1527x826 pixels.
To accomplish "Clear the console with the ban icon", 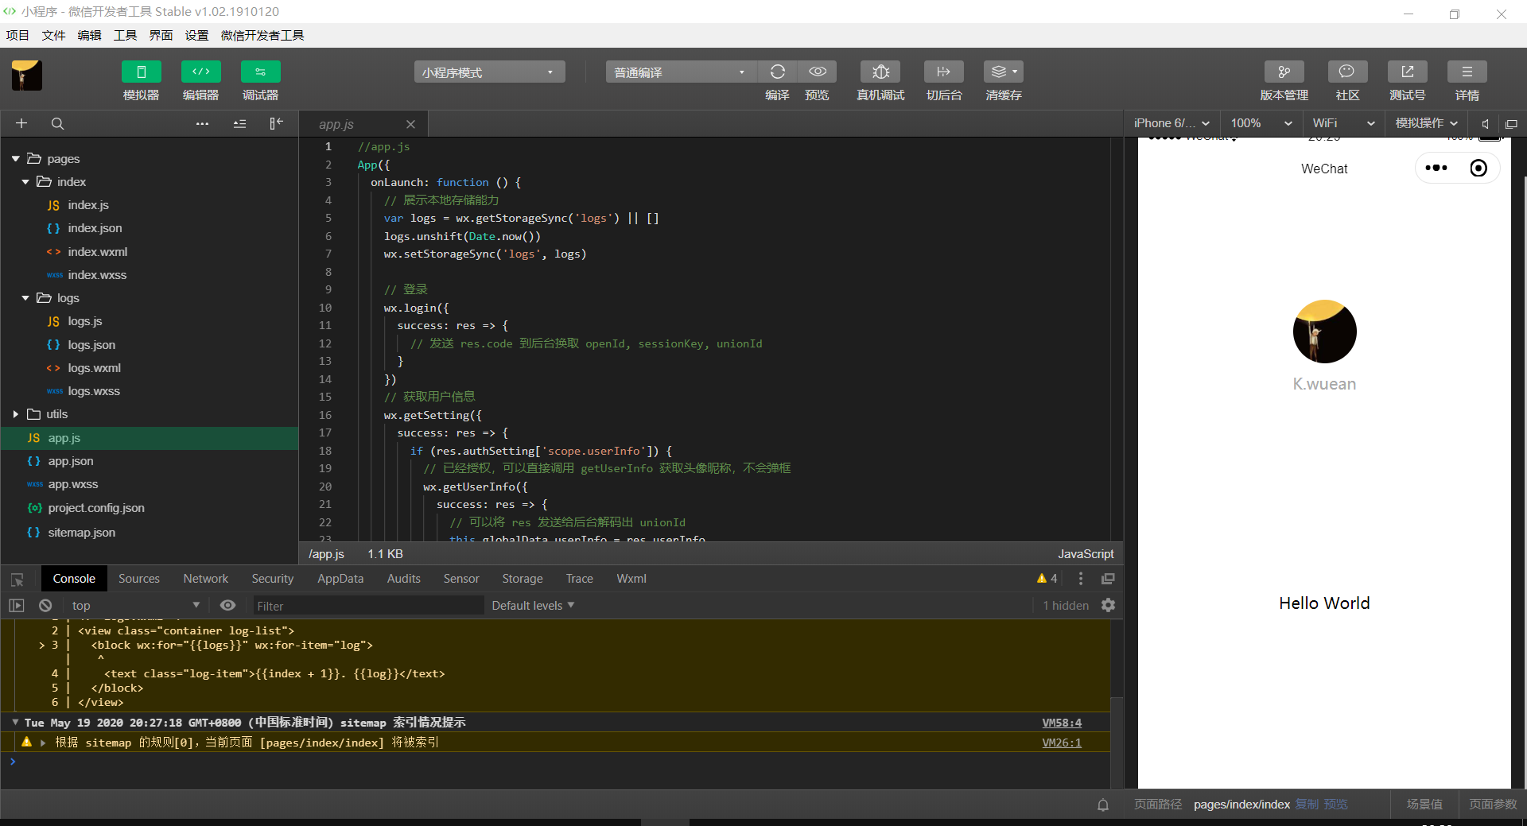I will point(45,606).
